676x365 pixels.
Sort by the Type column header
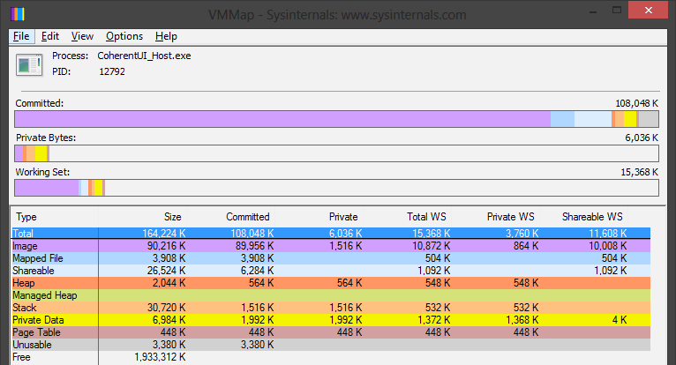[x=27, y=217]
